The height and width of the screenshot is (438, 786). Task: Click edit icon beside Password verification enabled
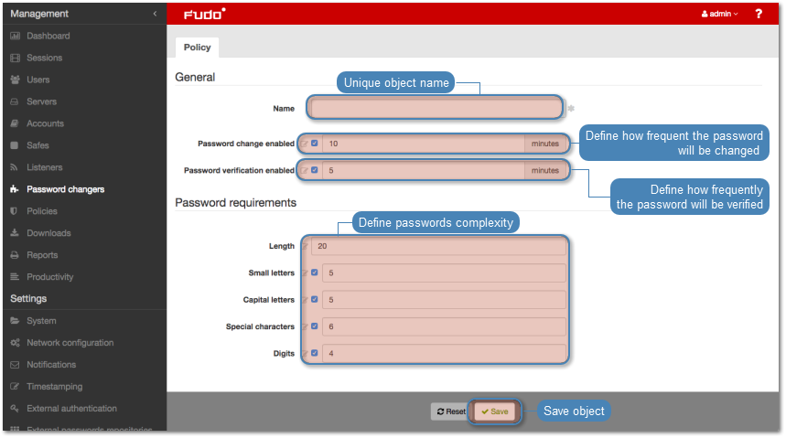tap(305, 170)
